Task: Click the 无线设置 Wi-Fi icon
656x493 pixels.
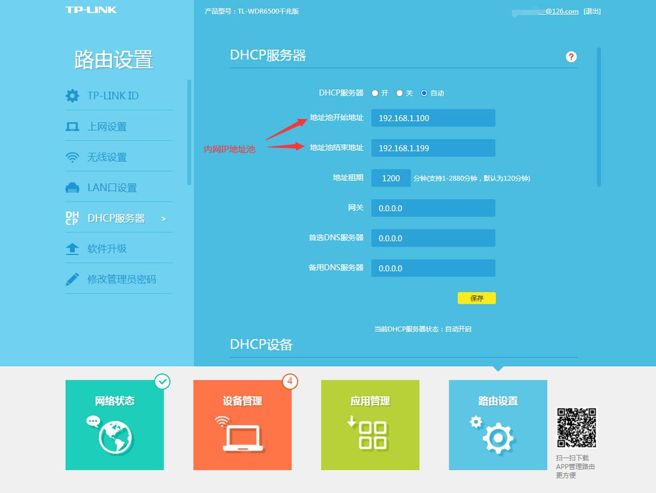Action: (x=73, y=156)
